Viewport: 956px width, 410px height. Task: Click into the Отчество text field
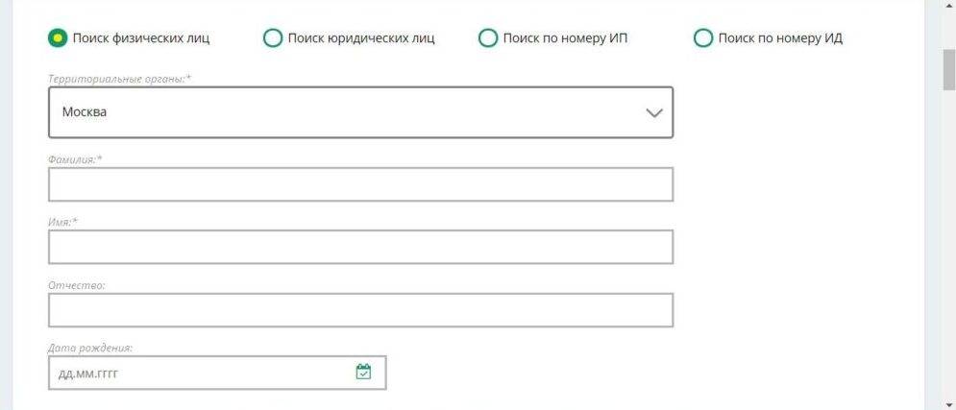(x=360, y=310)
